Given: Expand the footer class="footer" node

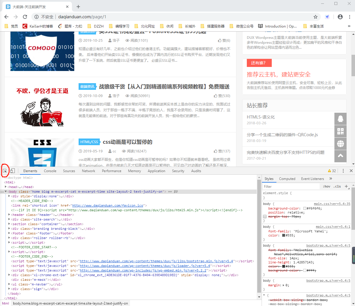Looking at the screenshot, I should pyautogui.click(x=9, y=233).
